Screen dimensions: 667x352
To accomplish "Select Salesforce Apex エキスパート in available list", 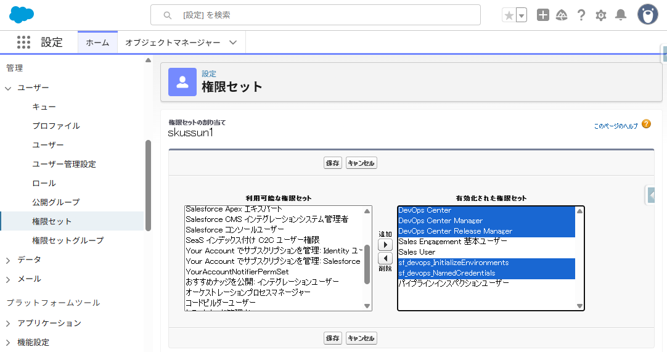I will click(234, 209).
